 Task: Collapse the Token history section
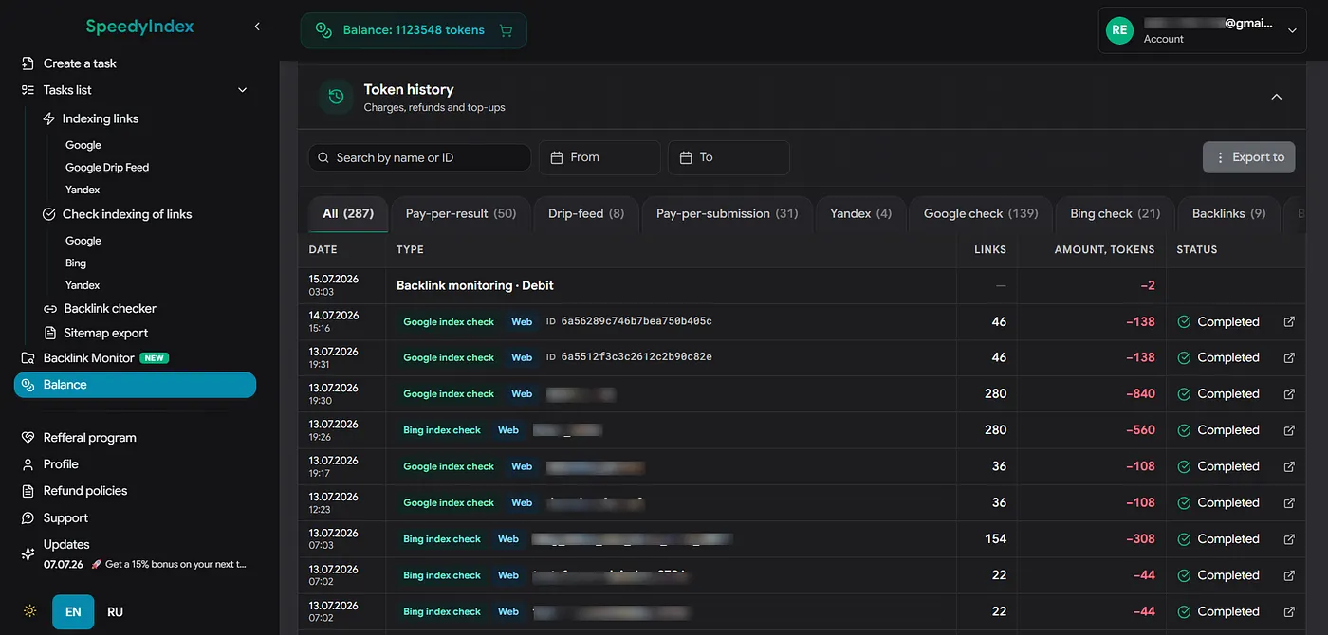[1276, 97]
